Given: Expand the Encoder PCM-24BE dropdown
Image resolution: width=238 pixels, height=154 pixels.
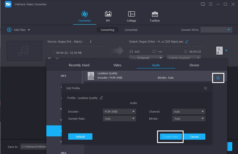Looking at the screenshot, I should (119, 111).
